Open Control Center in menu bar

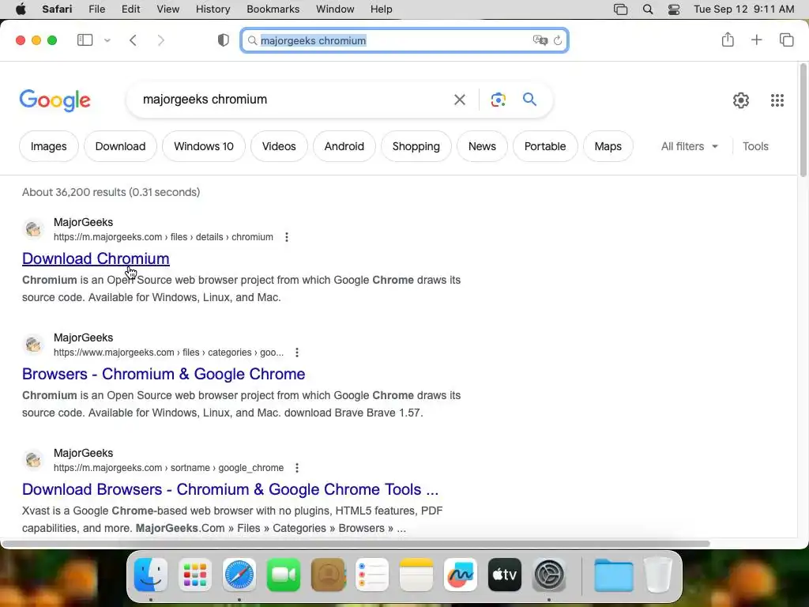[x=674, y=9]
